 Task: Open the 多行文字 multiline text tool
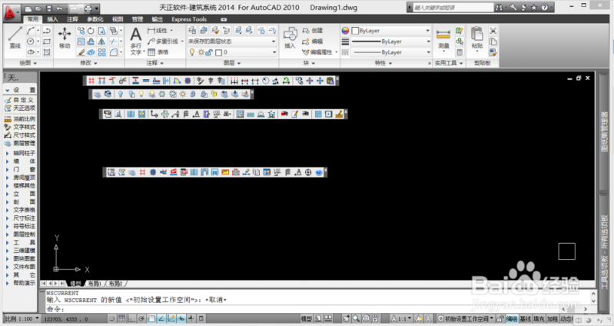click(136, 42)
